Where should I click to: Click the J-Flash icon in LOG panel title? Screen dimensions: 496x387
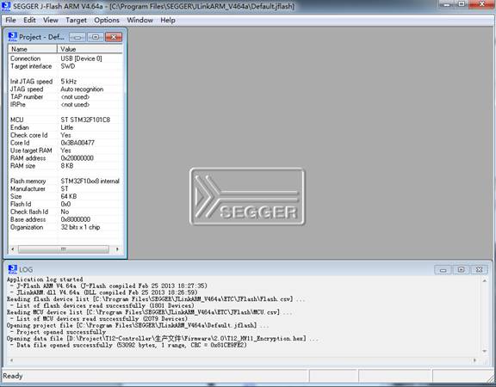coord(13,269)
